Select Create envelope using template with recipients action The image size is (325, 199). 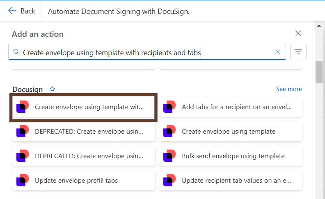tap(89, 107)
